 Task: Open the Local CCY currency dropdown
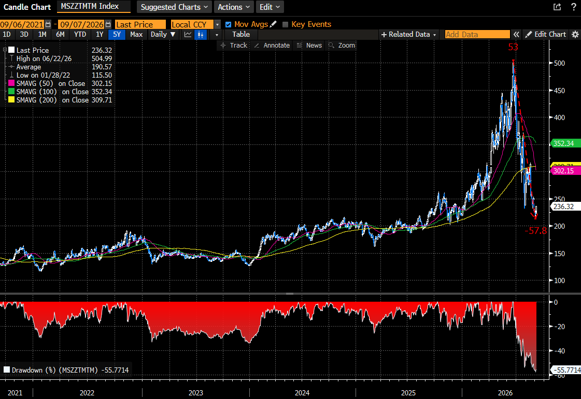pyautogui.click(x=218, y=24)
